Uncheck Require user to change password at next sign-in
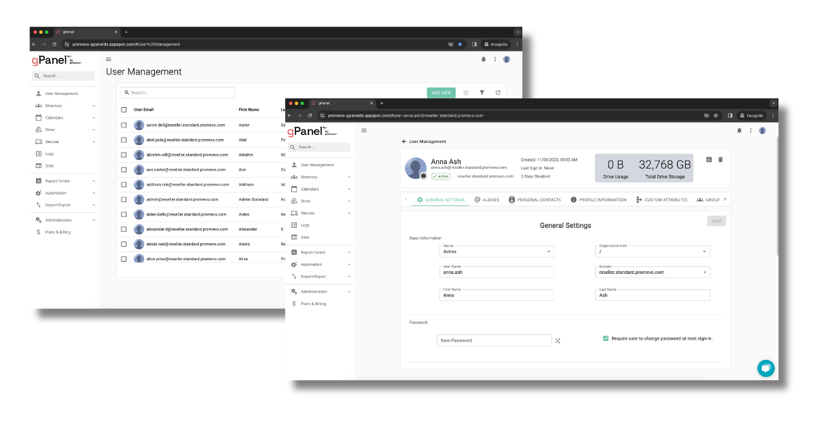 pos(606,338)
